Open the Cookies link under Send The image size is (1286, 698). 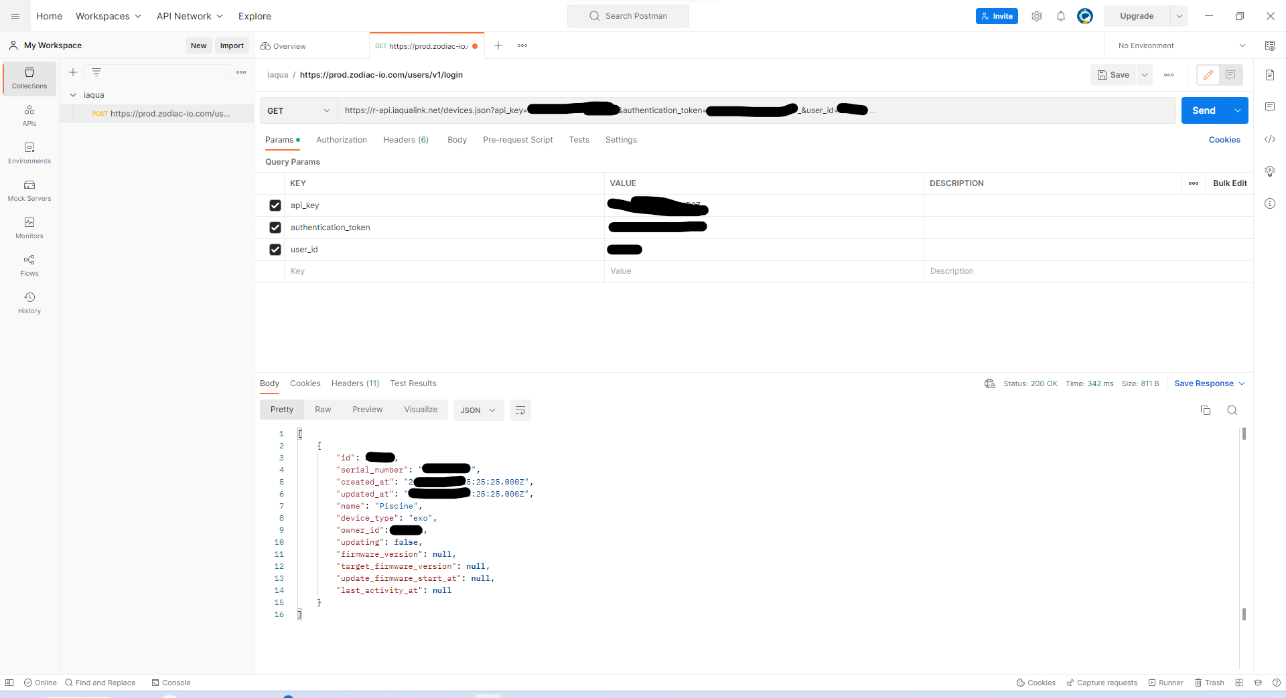pyautogui.click(x=1224, y=140)
